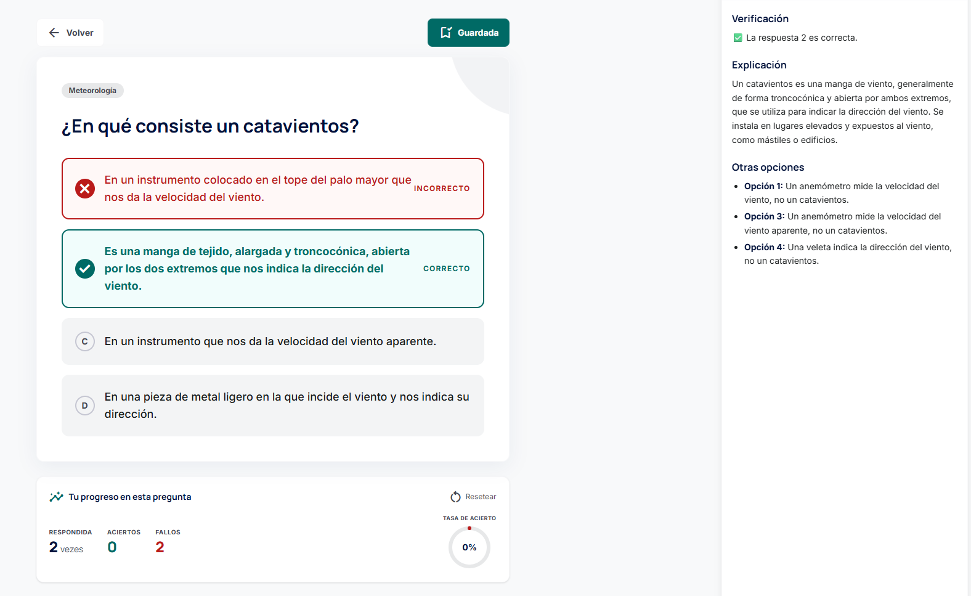Click the green checkmark correct icon
The width and height of the screenshot is (971, 596).
point(85,269)
